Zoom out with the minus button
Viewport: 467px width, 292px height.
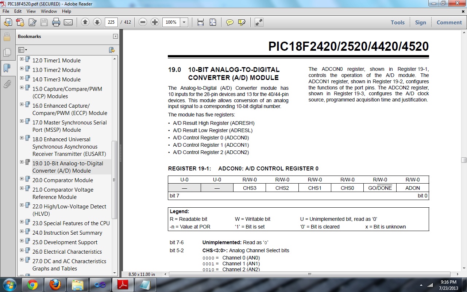click(x=143, y=22)
